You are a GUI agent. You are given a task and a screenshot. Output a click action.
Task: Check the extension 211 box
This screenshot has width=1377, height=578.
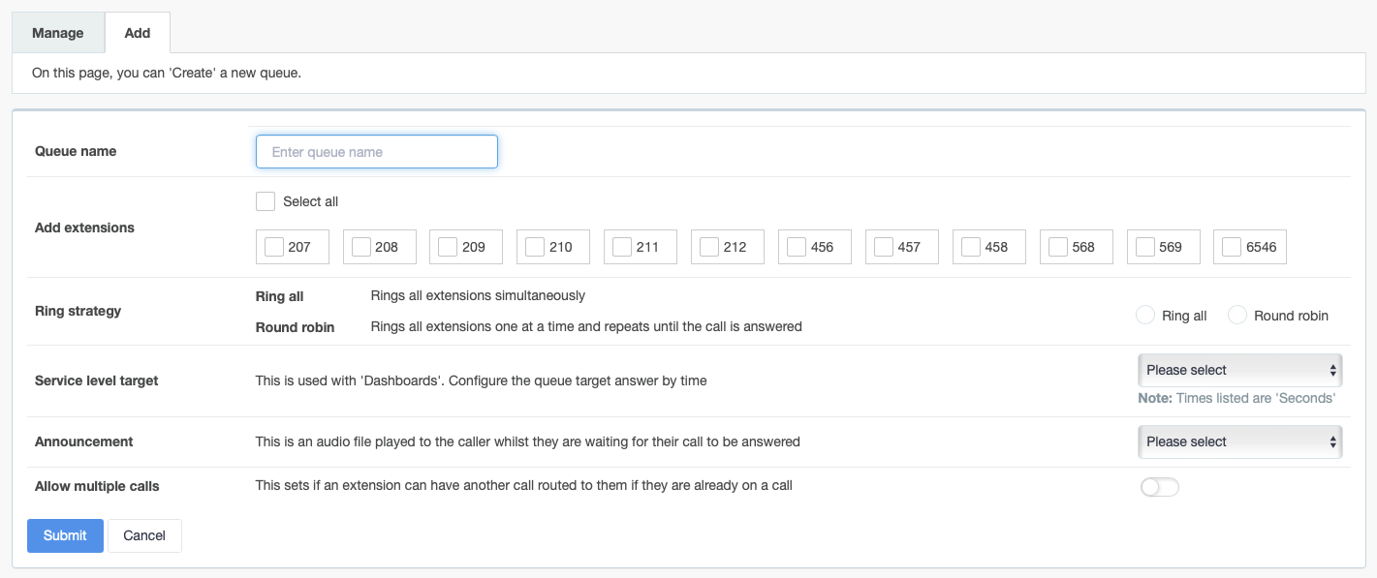pos(622,247)
